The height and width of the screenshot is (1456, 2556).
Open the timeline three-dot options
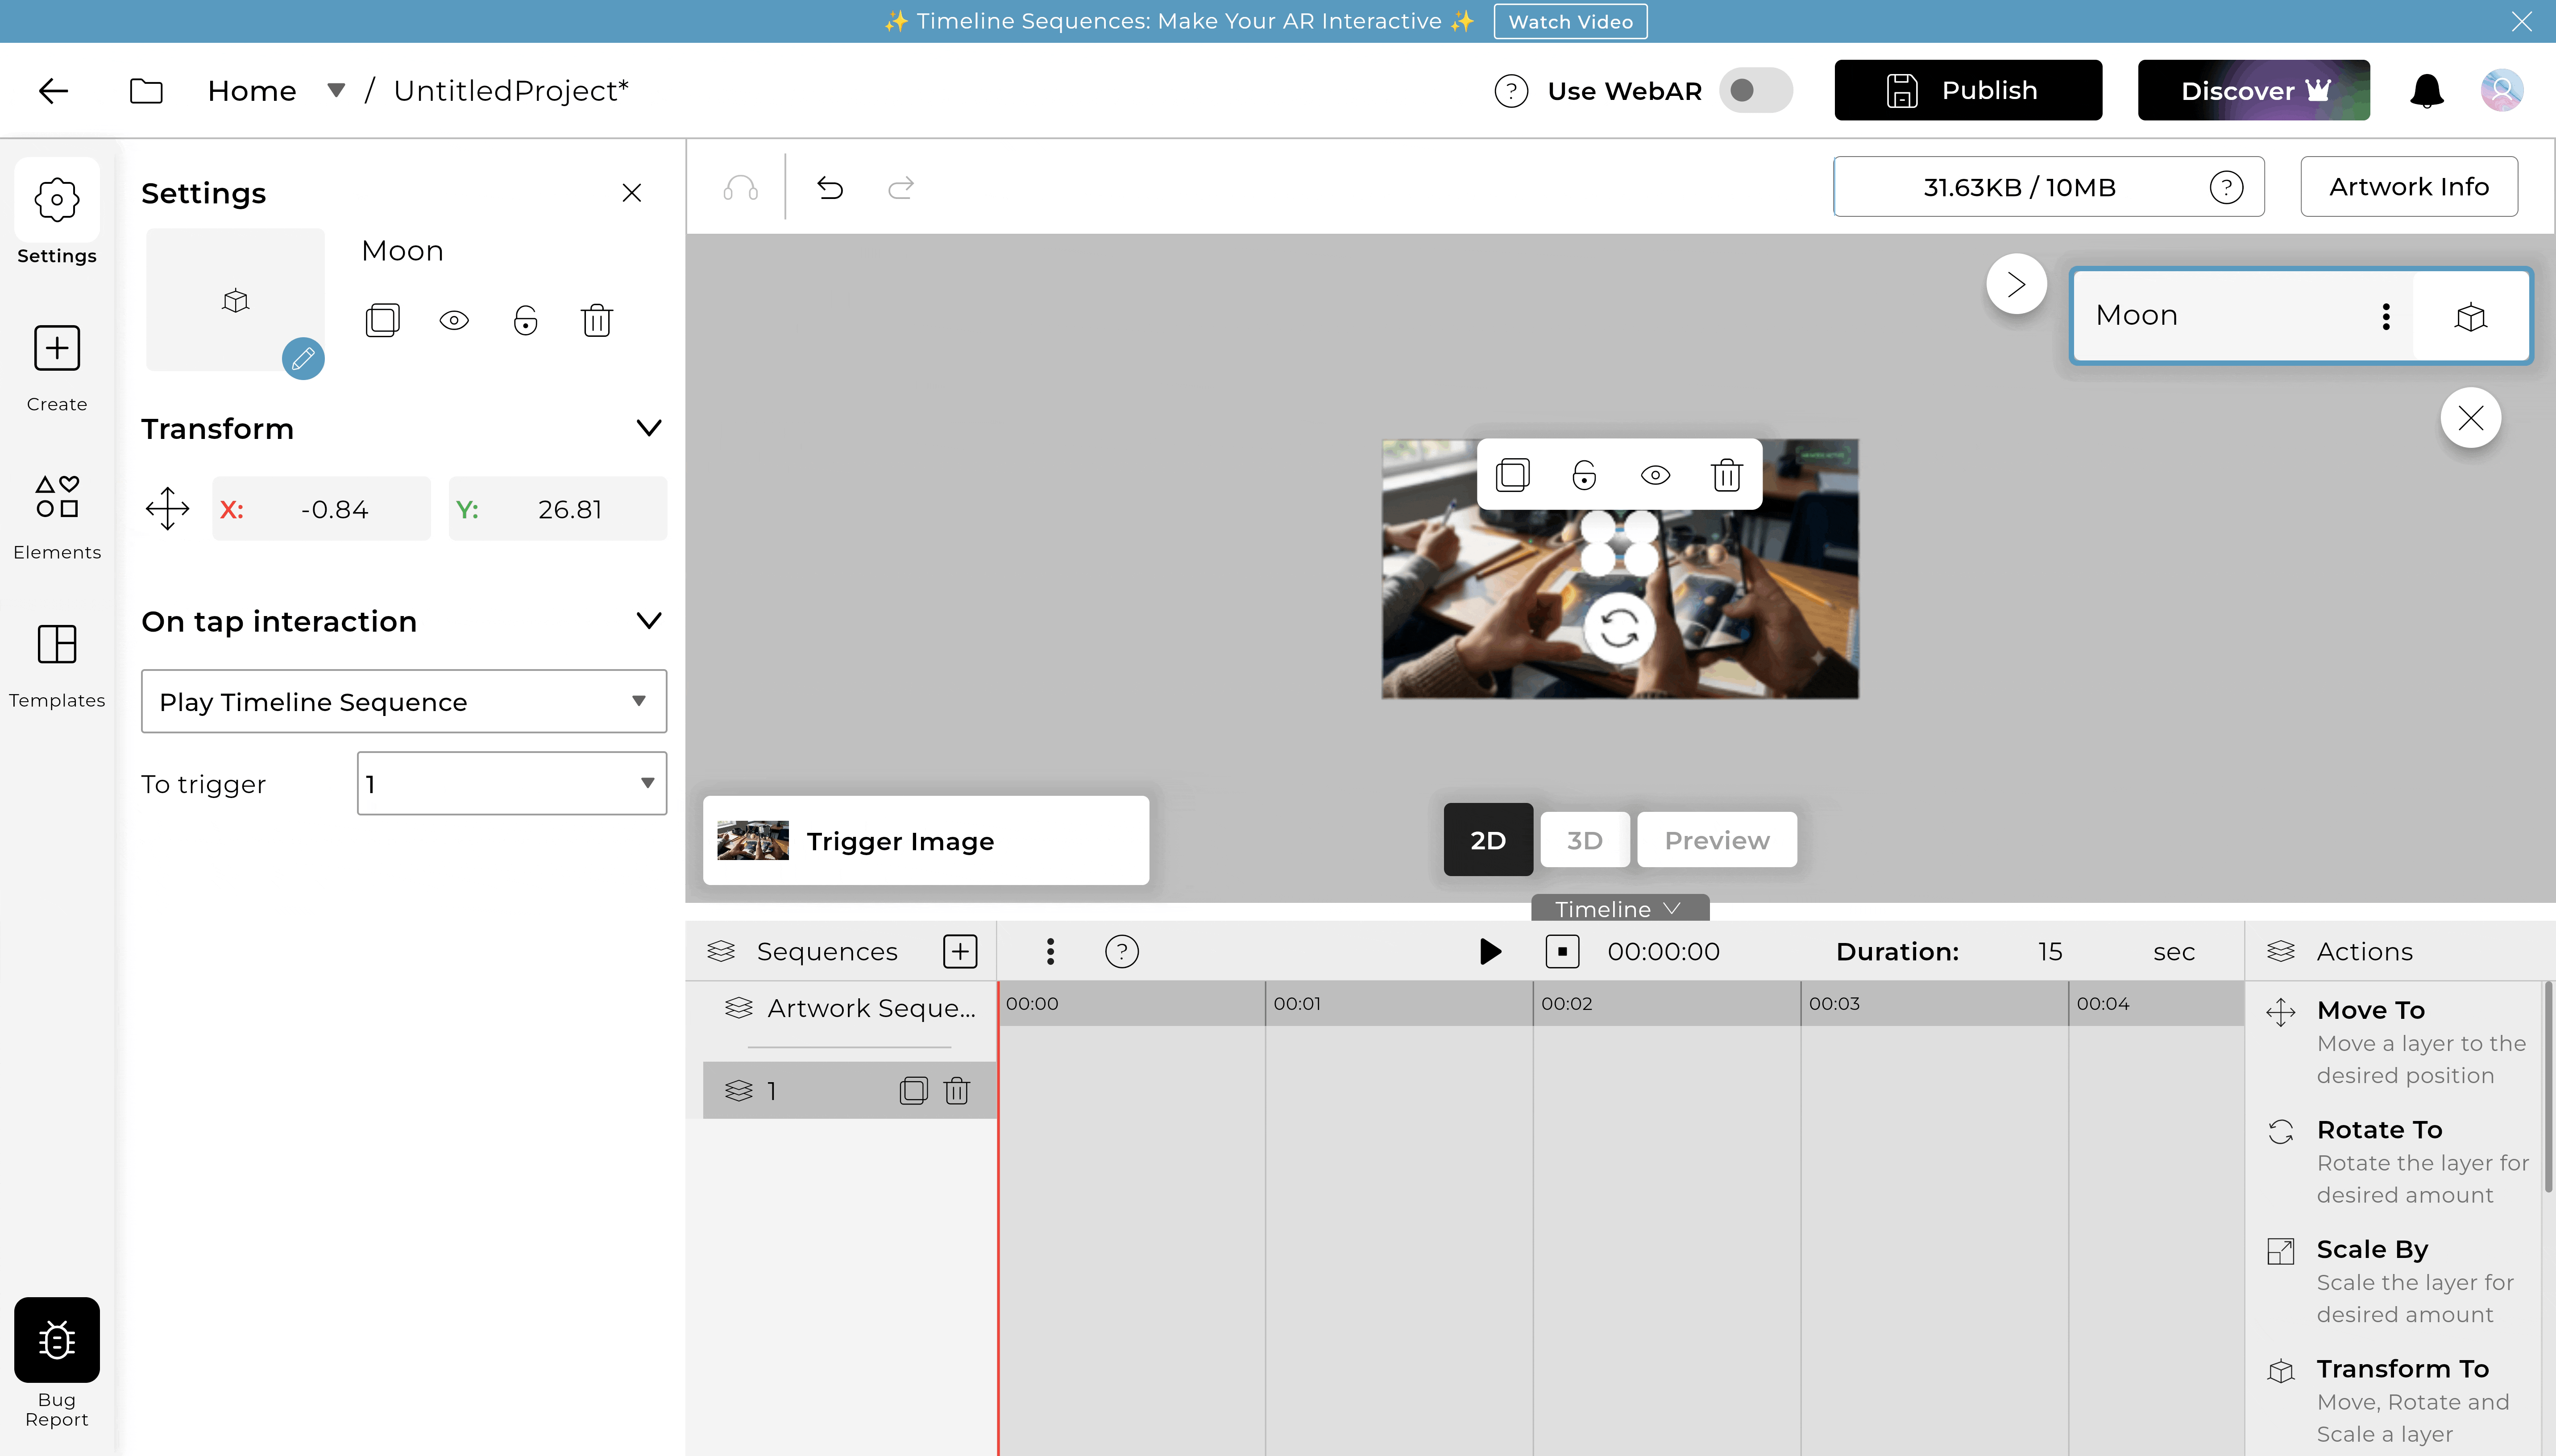(1050, 951)
